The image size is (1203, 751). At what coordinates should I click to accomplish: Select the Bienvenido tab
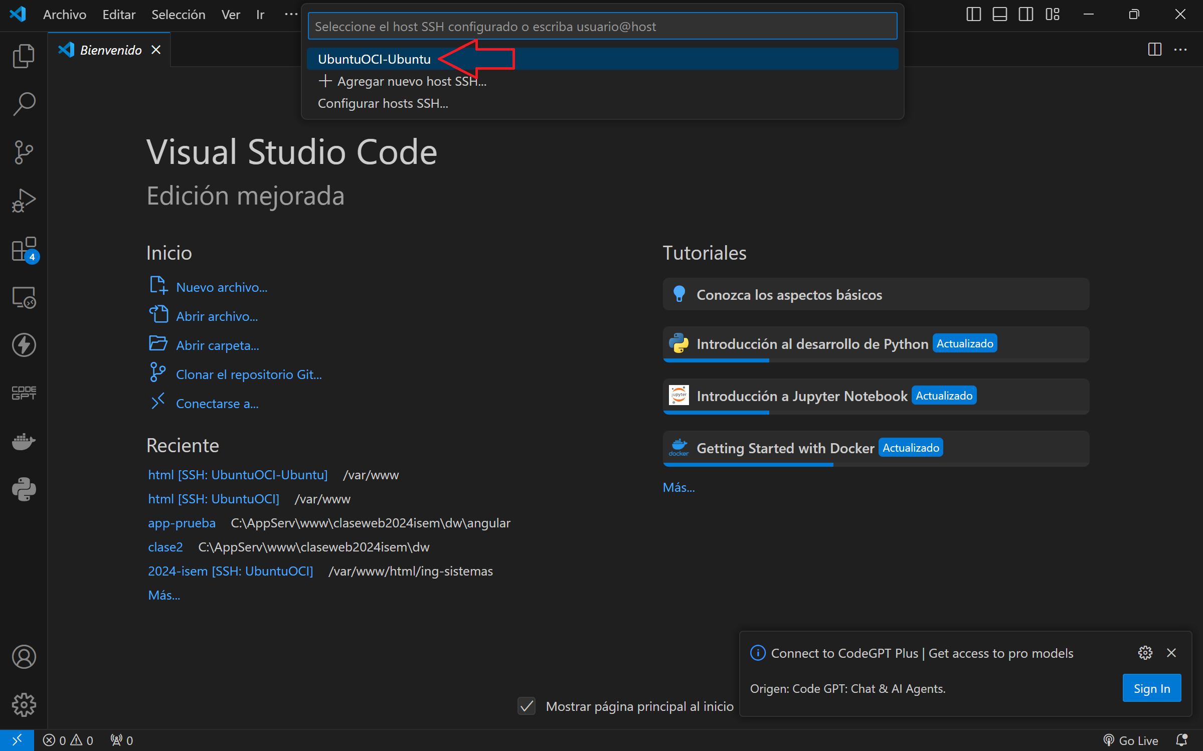(x=109, y=50)
